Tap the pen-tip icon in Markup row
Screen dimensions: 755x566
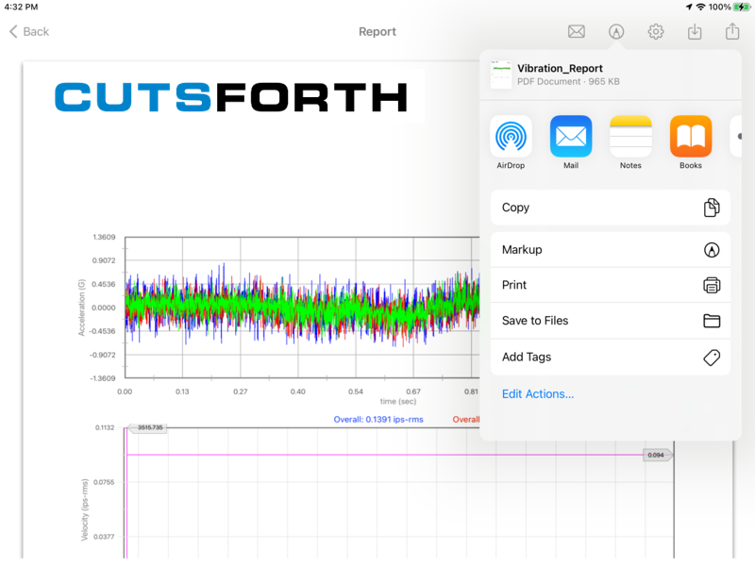[x=712, y=250]
